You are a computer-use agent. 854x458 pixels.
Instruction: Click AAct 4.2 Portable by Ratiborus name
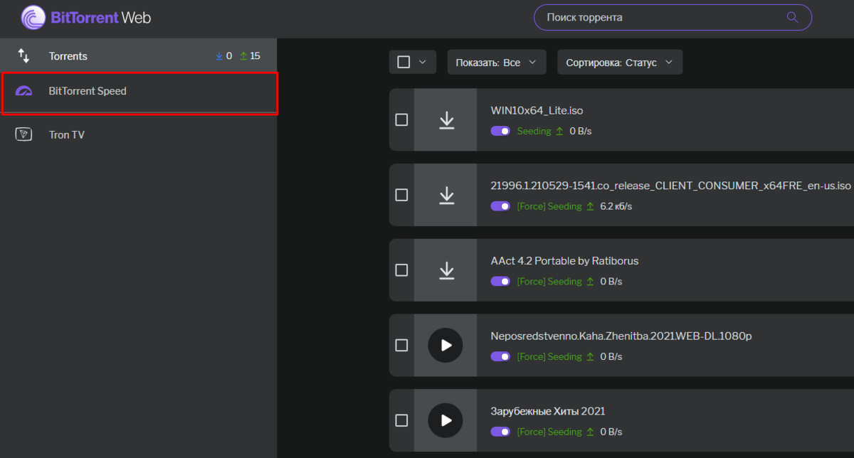[565, 261]
